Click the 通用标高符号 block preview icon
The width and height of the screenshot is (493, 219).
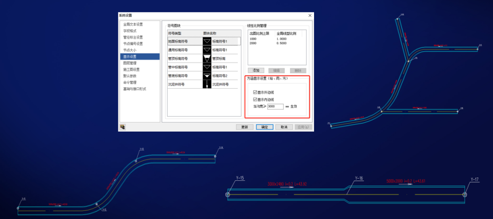207,50
